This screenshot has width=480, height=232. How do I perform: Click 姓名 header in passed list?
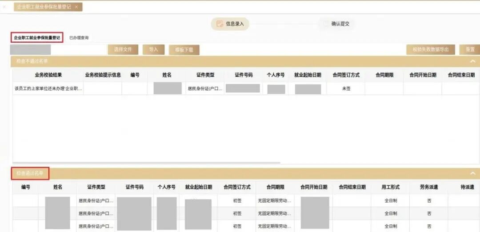57,187
